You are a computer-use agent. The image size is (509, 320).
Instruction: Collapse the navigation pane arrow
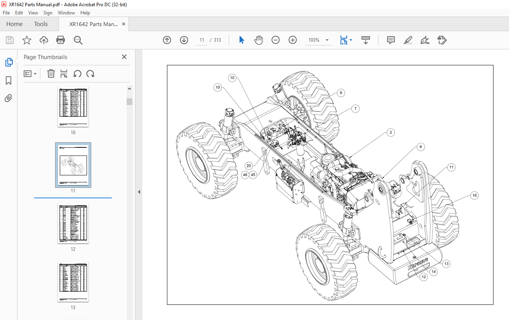coord(139,192)
